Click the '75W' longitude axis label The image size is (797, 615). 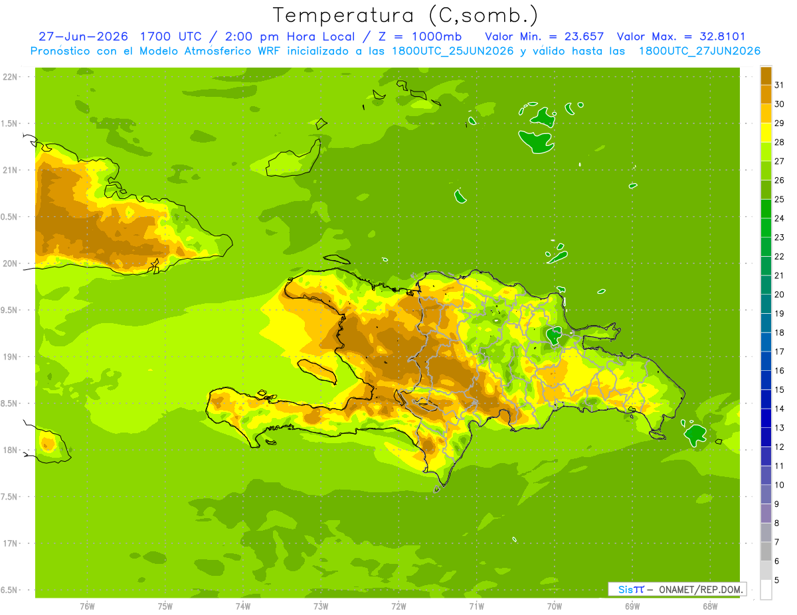tap(165, 606)
